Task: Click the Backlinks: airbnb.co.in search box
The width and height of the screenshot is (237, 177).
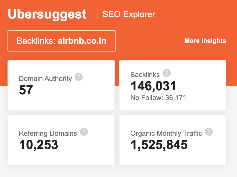Action: click(61, 41)
